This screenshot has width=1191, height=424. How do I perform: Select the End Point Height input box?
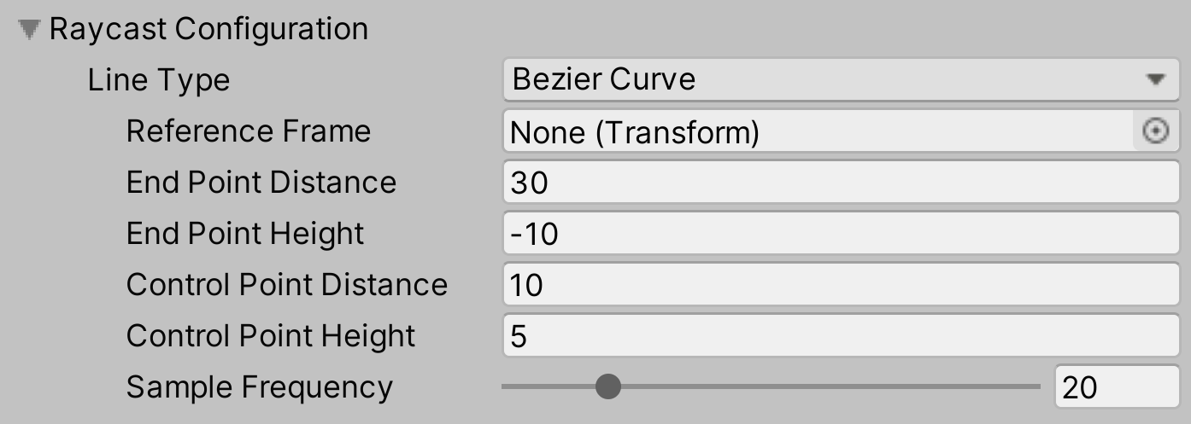[841, 234]
